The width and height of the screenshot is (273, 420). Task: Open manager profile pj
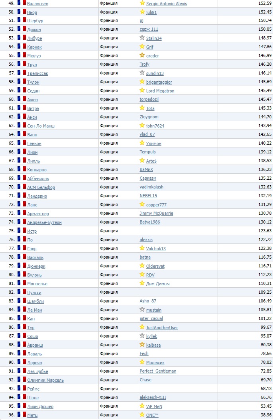141,21
